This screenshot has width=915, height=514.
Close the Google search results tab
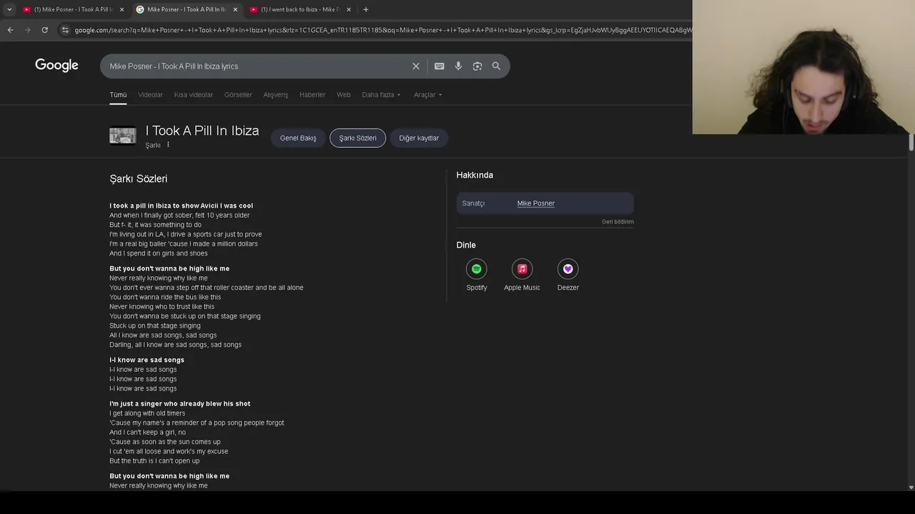pyautogui.click(x=235, y=9)
